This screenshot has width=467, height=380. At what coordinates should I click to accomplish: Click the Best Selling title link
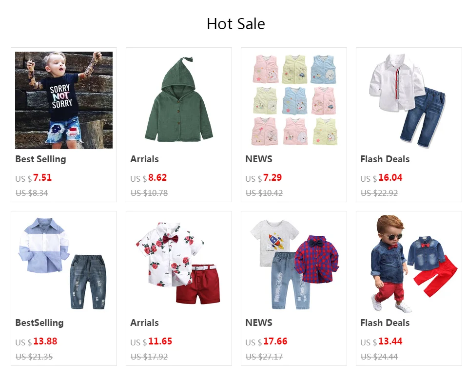point(40,159)
